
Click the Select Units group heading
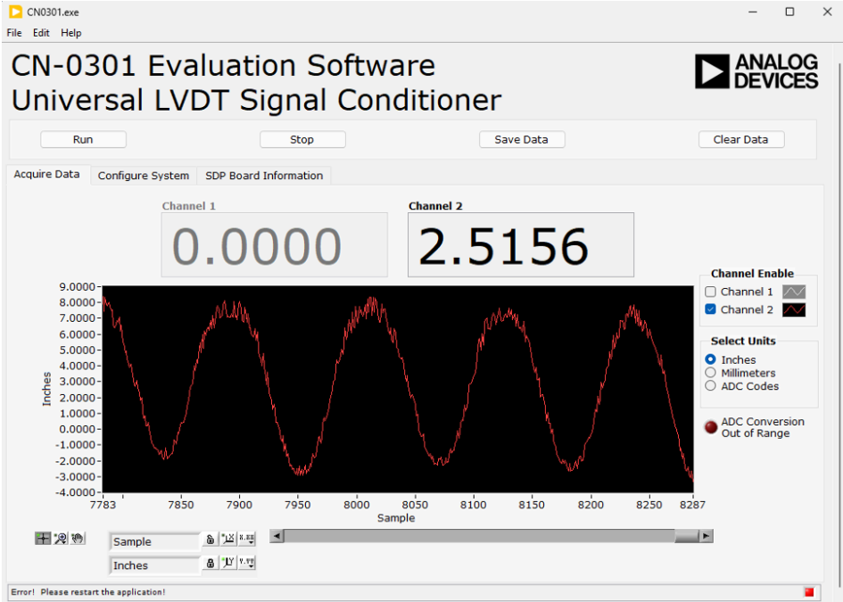pos(743,341)
